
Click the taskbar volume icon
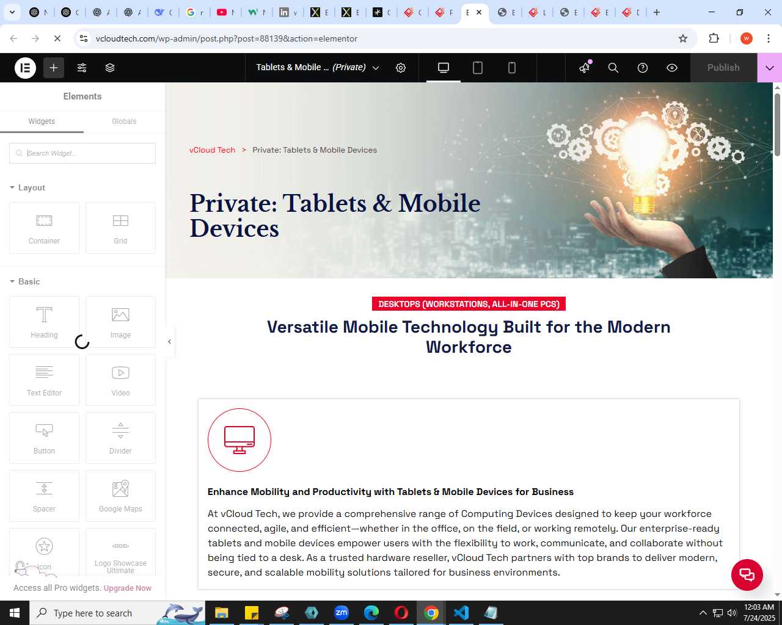click(732, 613)
